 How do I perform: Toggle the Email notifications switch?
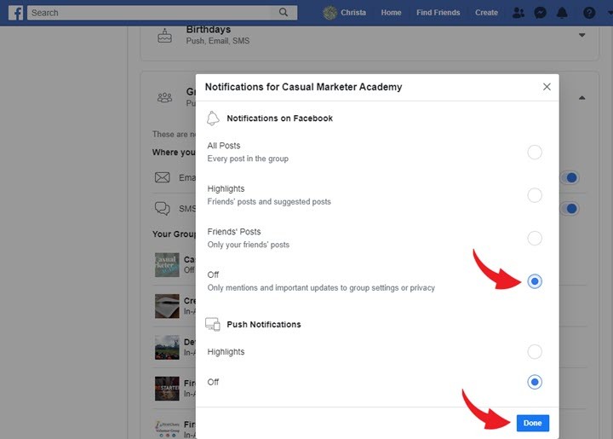(x=570, y=178)
